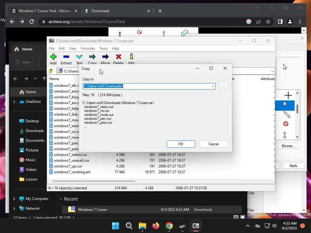Open the Favorites menu in 7-Zip
This screenshot has height=233, width=311.
(88, 48)
